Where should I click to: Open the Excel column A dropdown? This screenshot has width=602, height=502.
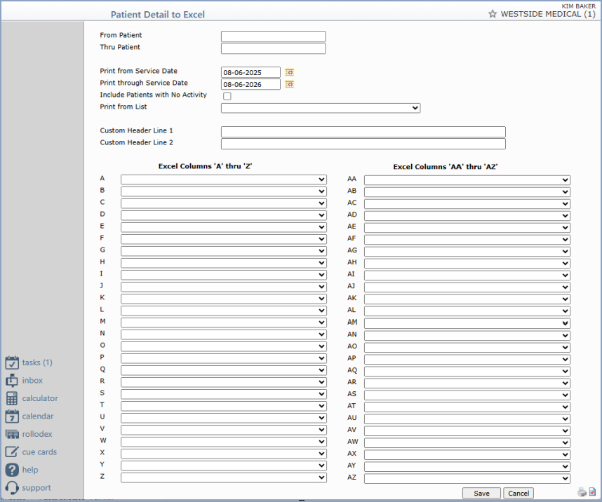coord(223,179)
